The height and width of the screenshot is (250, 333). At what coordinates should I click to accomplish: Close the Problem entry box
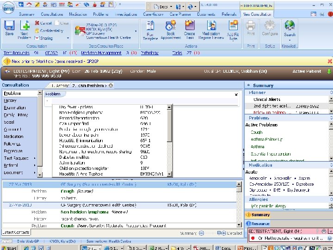point(236,94)
